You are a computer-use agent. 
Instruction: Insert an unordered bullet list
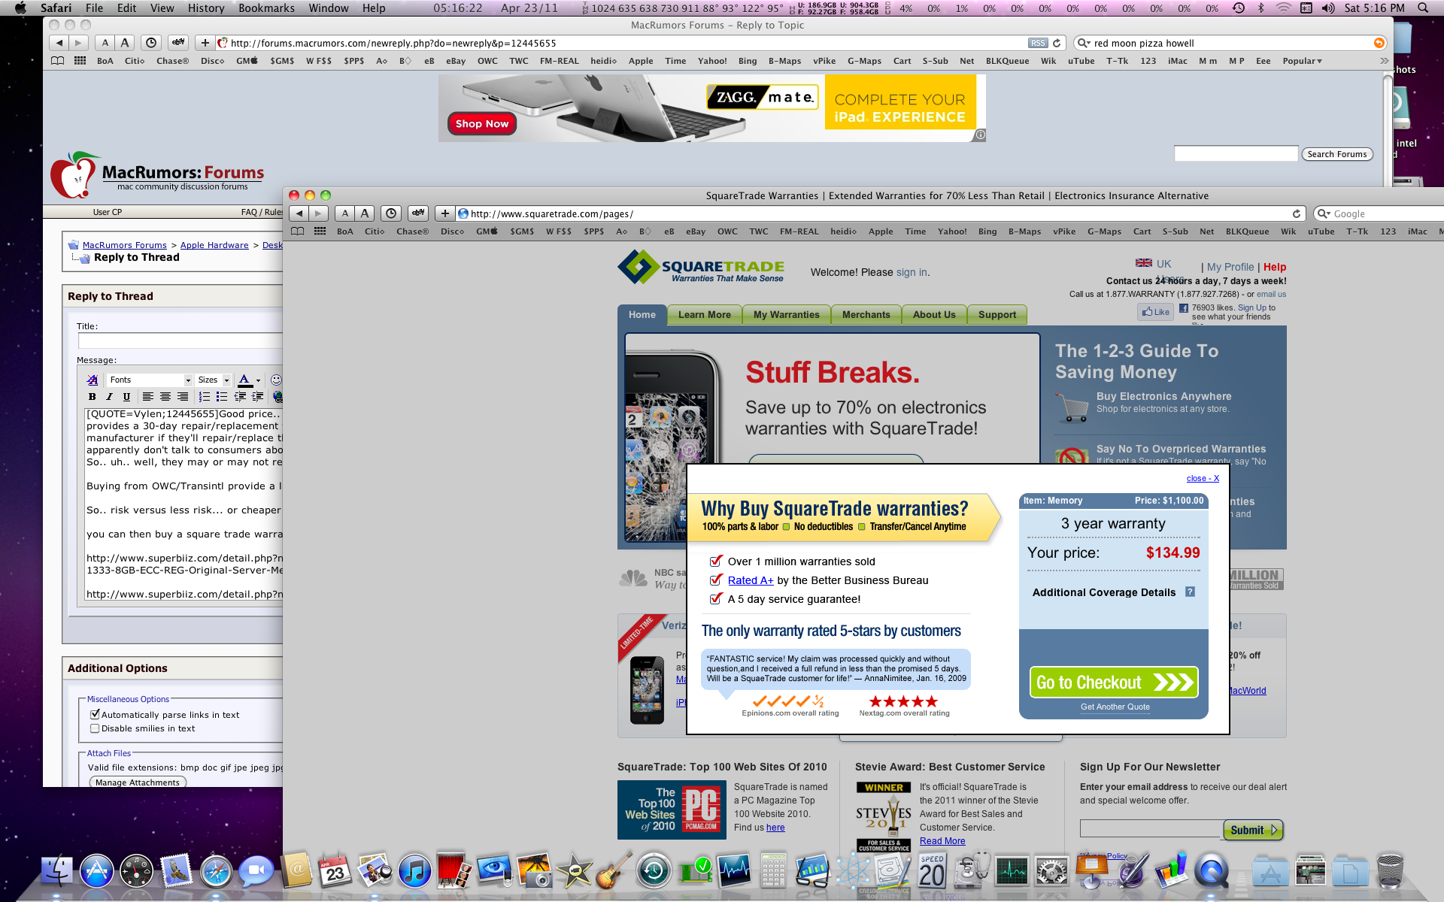click(222, 397)
